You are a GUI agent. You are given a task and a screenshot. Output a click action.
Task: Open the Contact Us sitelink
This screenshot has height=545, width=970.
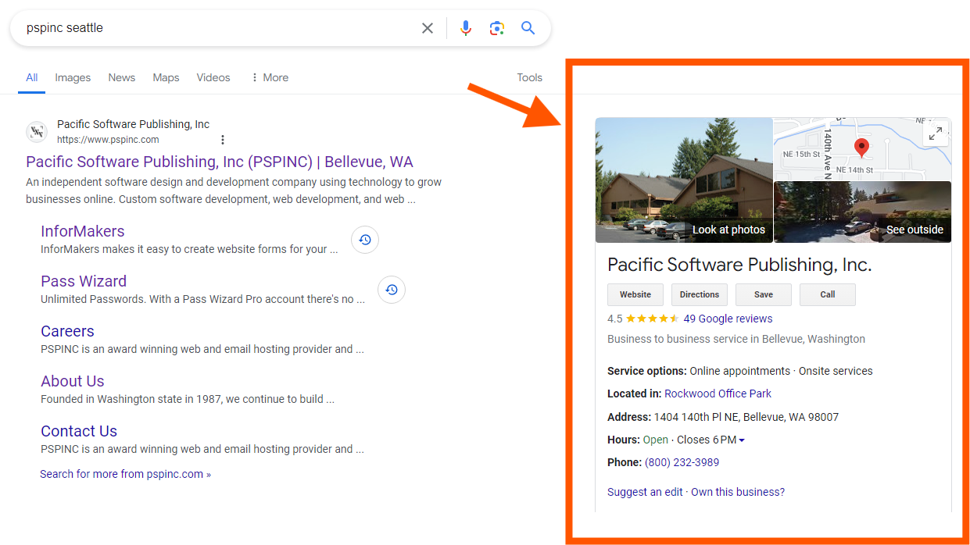tap(79, 431)
